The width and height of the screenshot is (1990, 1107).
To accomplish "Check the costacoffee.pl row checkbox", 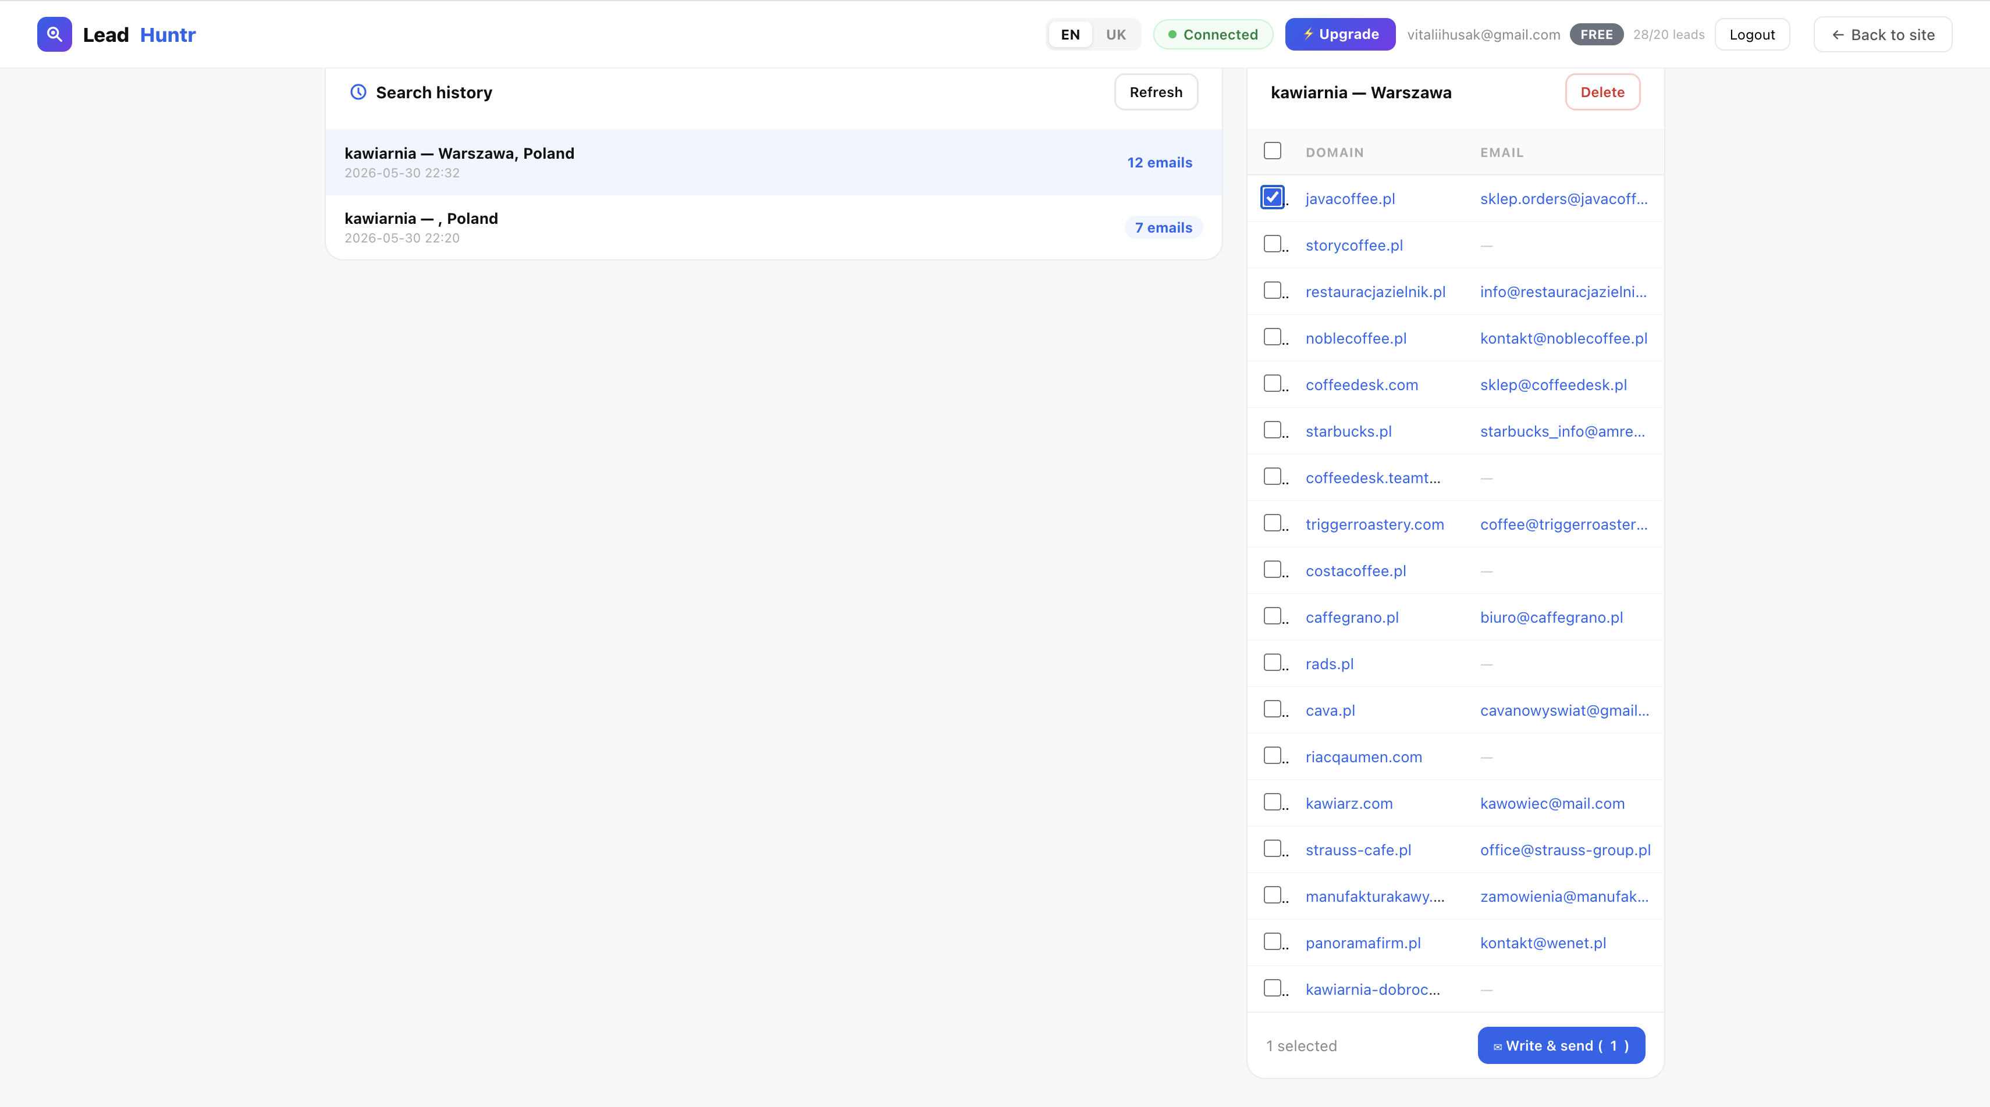I will point(1273,569).
